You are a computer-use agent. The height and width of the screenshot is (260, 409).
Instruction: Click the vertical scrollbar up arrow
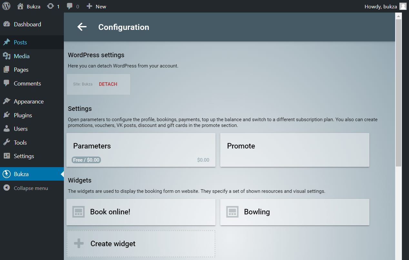click(x=398, y=16)
